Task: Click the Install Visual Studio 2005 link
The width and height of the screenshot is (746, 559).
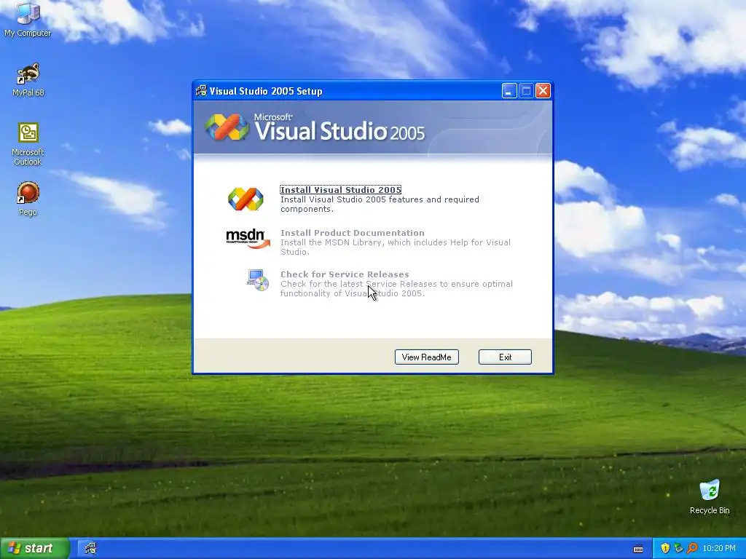Action: point(341,190)
